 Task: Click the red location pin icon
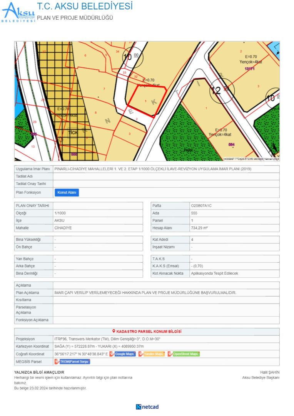coord(114,331)
